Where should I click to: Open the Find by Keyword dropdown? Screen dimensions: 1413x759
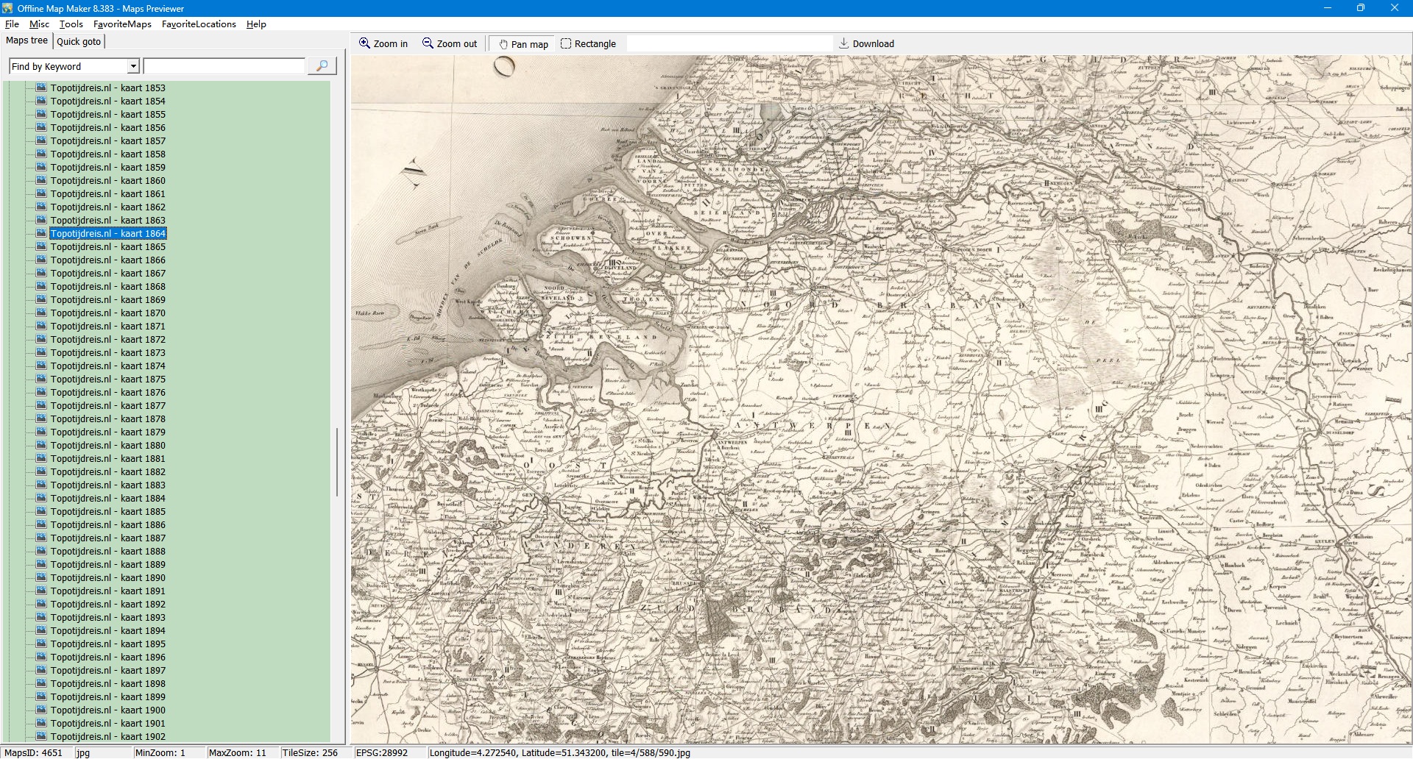tap(133, 66)
